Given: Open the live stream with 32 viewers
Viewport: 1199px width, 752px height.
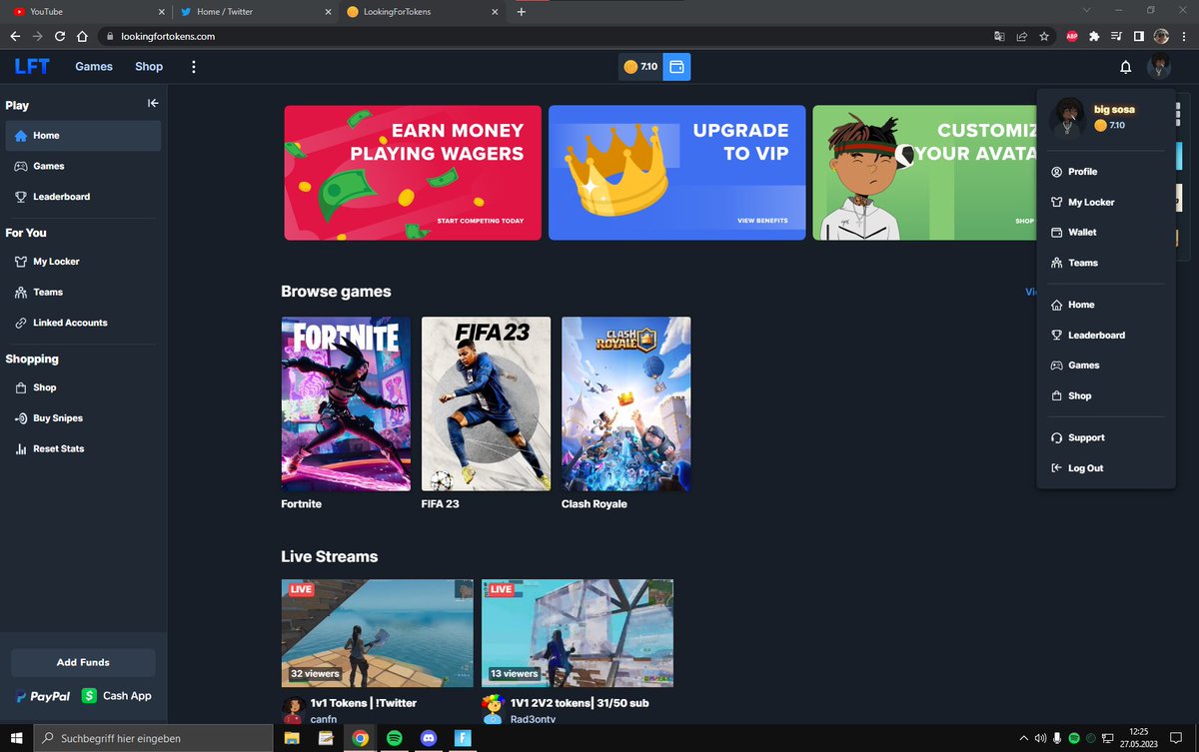Looking at the screenshot, I should (378, 634).
